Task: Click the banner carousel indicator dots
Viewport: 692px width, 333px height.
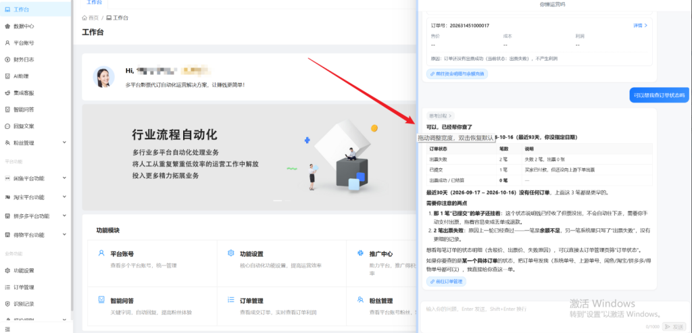Action: click(x=282, y=201)
